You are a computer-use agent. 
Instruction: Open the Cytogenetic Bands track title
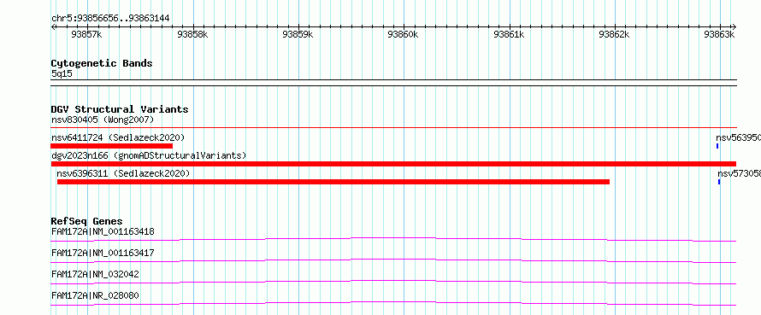(x=102, y=63)
